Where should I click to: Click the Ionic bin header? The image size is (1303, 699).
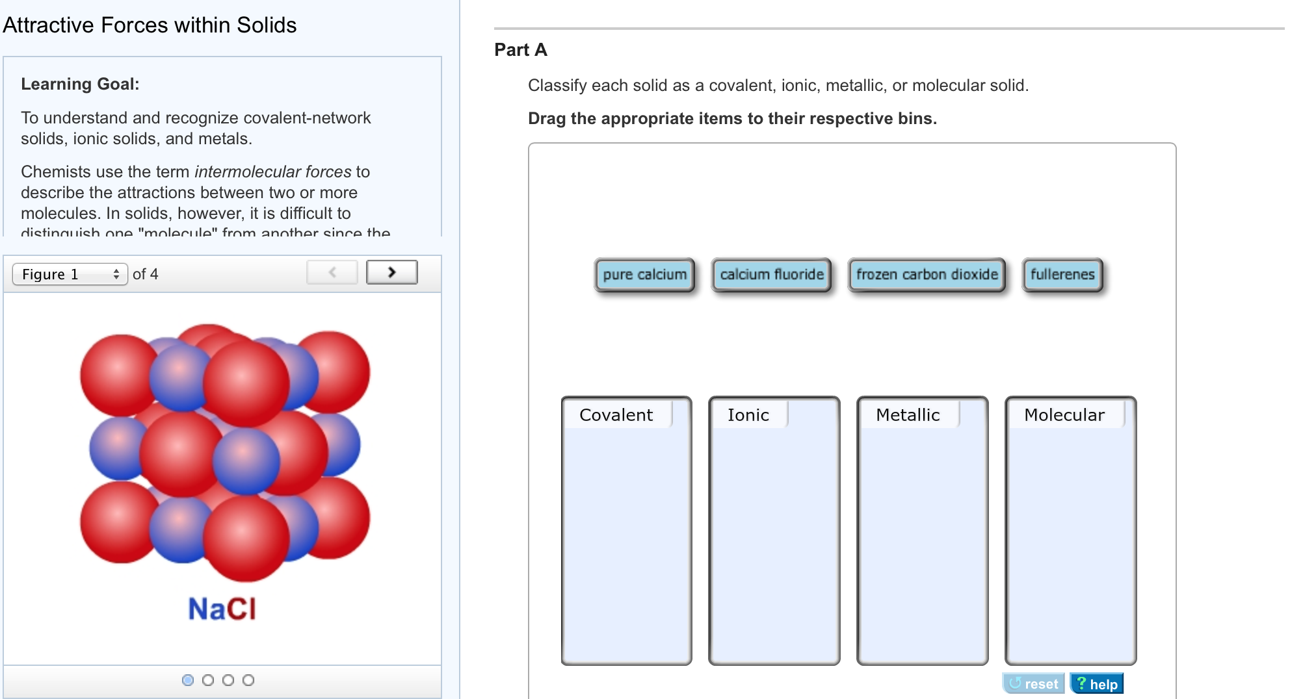pos(748,414)
